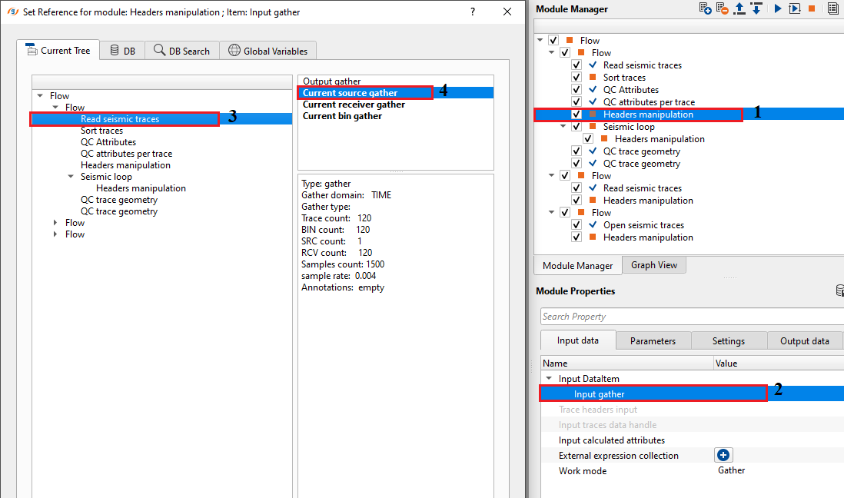
Task: Click the remove module icon
Action: click(722, 8)
